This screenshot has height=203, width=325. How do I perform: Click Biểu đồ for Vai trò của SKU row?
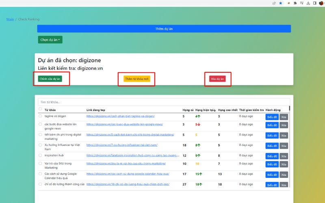(x=272, y=164)
